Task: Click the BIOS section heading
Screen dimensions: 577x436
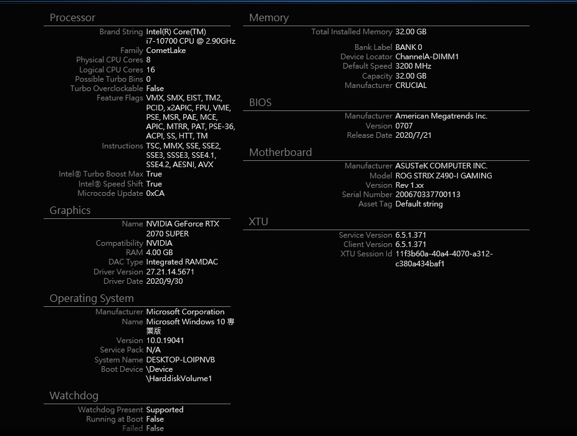Action: tap(260, 102)
